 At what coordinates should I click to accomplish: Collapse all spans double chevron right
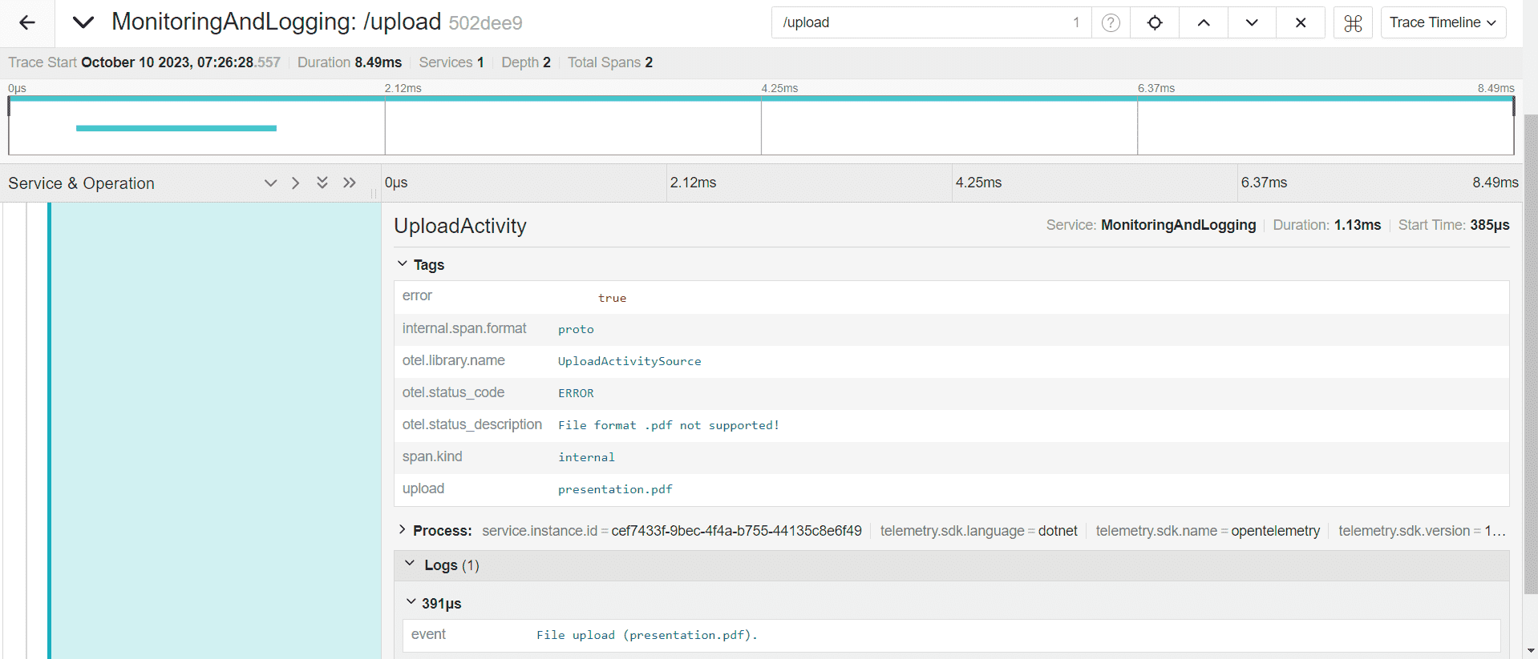[x=349, y=183]
